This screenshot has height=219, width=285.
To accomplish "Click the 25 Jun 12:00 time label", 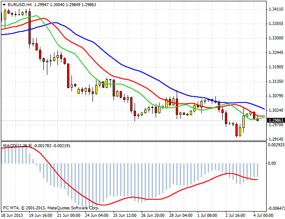I will pos(125,215).
